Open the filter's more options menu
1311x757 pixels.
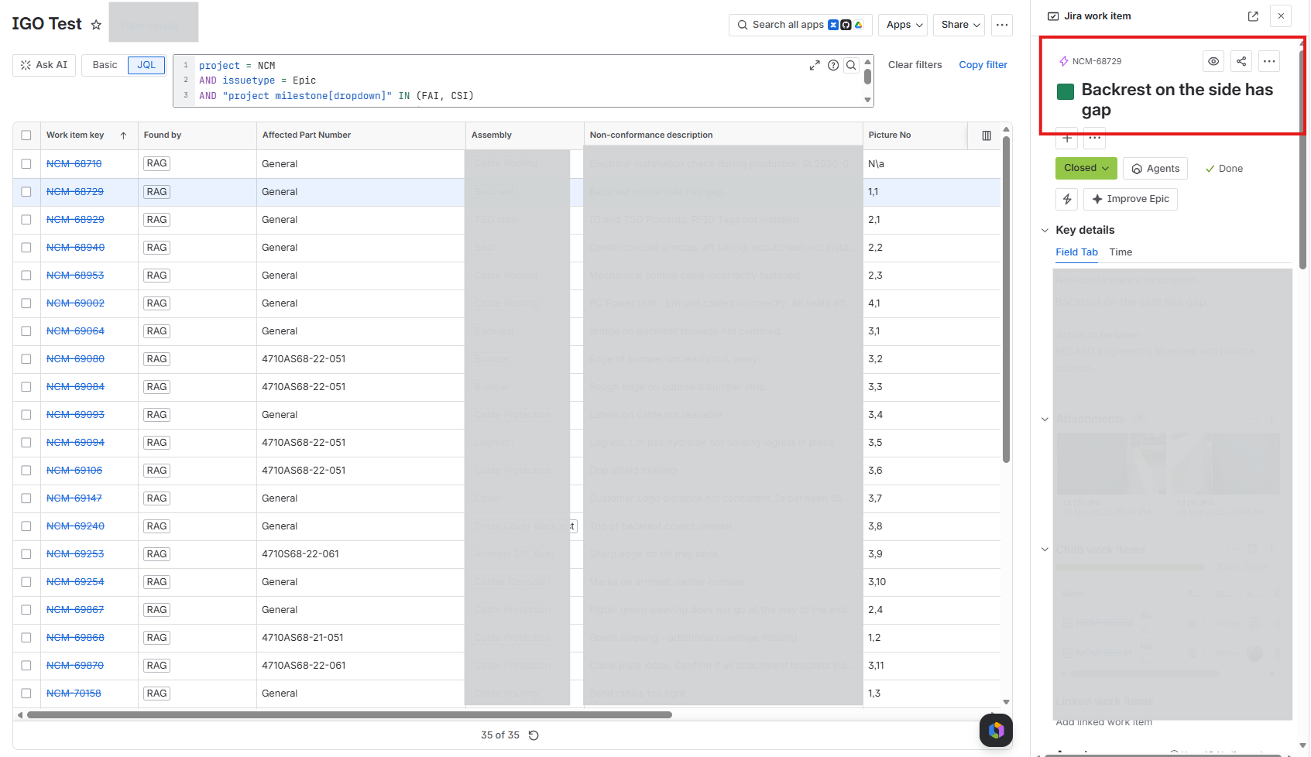pyautogui.click(x=1002, y=25)
